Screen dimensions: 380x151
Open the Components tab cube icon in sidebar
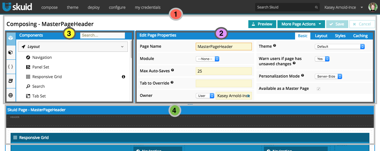pyautogui.click(x=11, y=38)
